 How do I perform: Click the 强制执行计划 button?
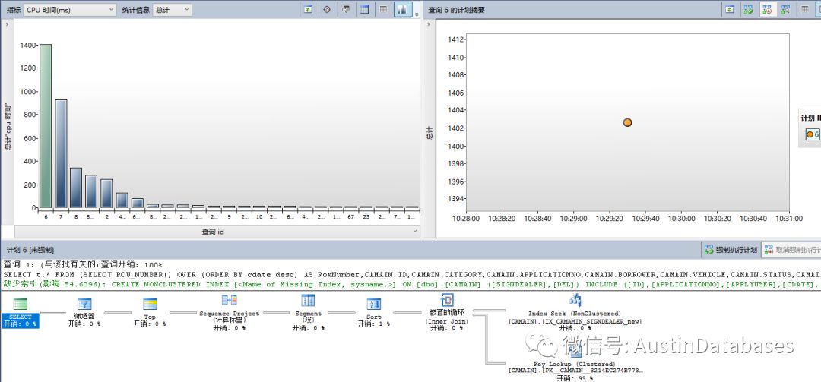pyautogui.click(x=731, y=249)
